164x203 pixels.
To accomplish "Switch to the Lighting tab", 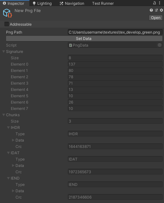I will [x=42, y=3].
